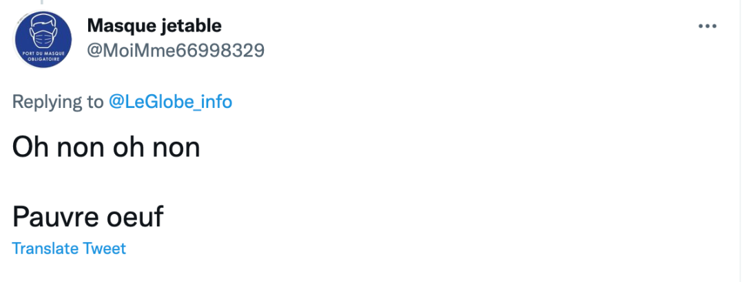This screenshot has height=282, width=744.
Task: Click the "Replying to" label
Action: click(x=58, y=102)
